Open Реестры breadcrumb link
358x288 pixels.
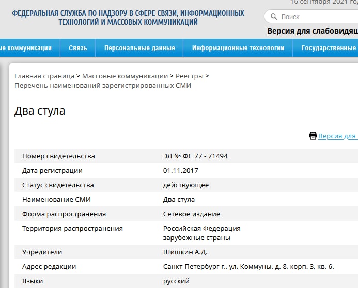coord(189,76)
